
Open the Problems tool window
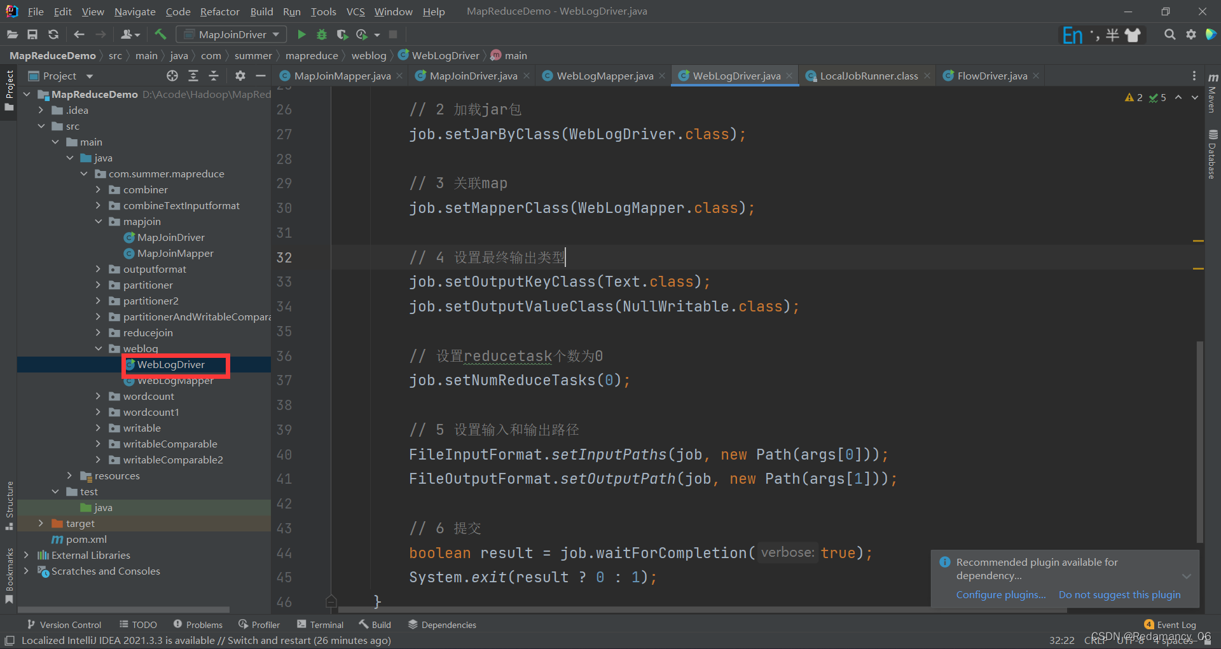pos(198,625)
